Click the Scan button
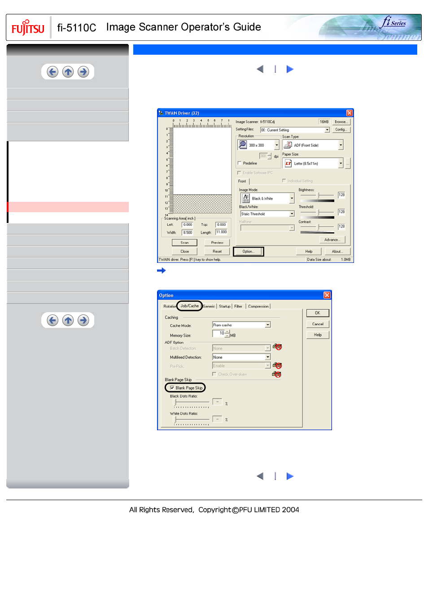The height and width of the screenshot is (606, 428). click(184, 243)
